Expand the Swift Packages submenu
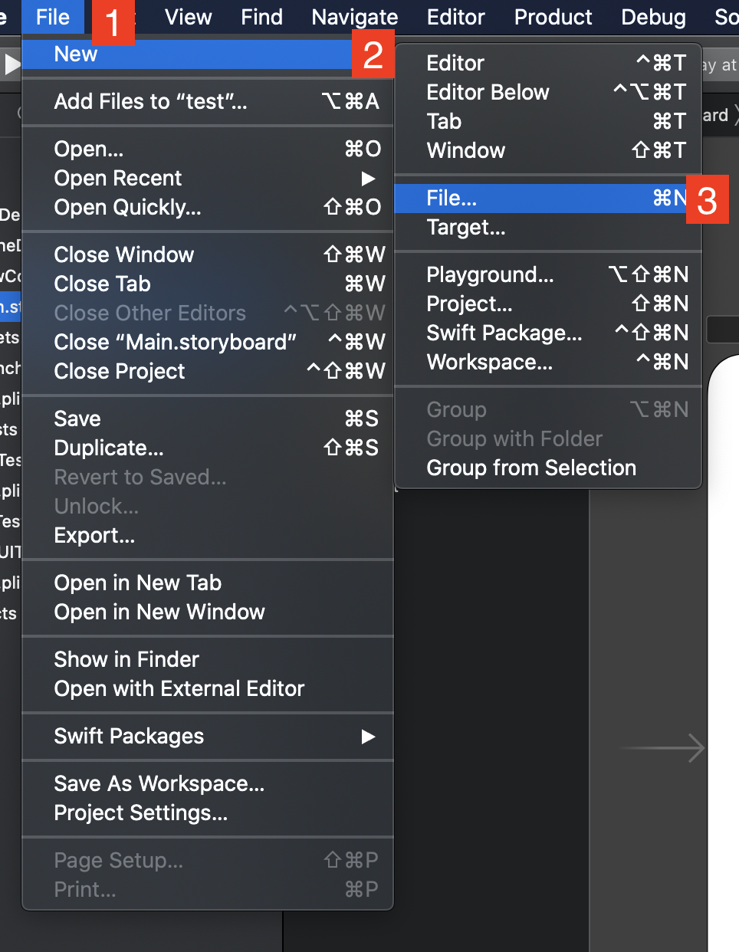739x952 pixels. 208,736
